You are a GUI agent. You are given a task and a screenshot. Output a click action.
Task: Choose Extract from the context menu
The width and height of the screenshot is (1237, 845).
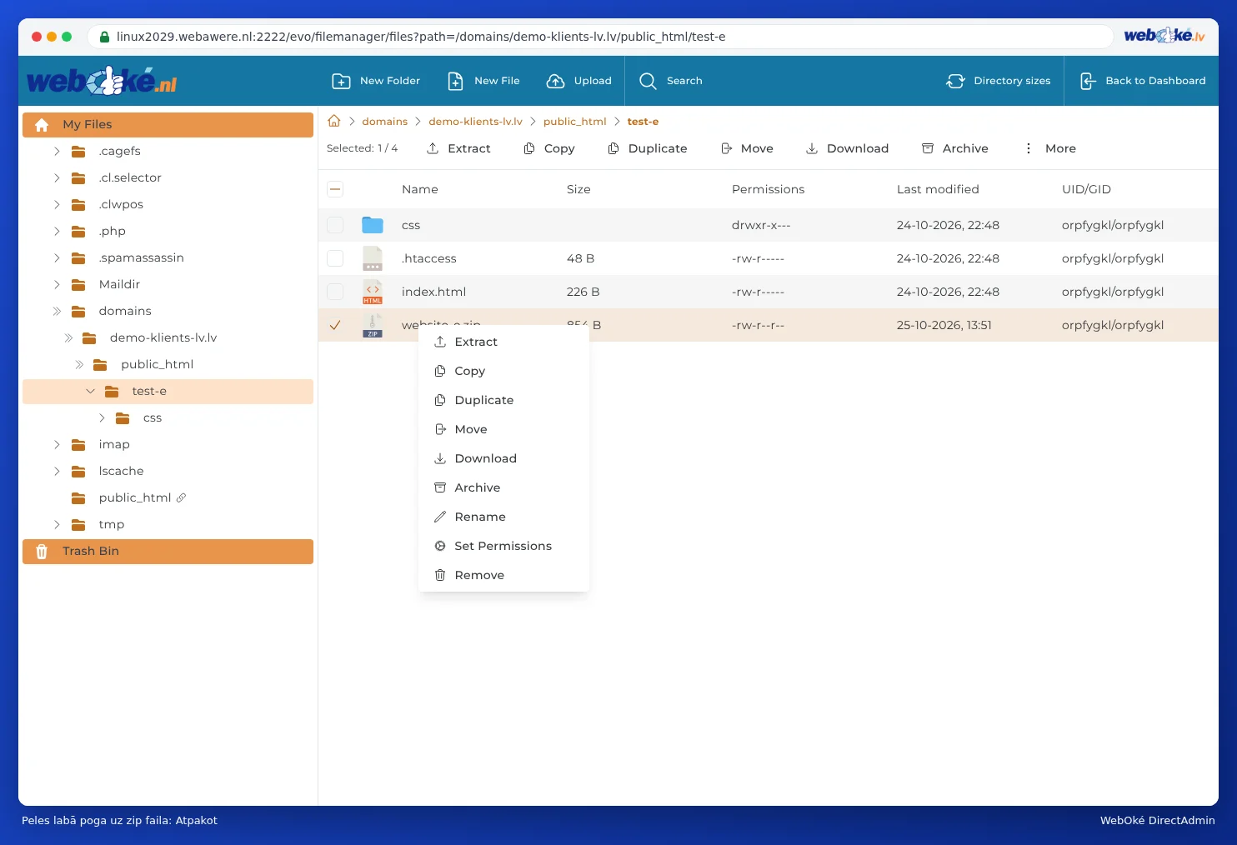point(503,342)
